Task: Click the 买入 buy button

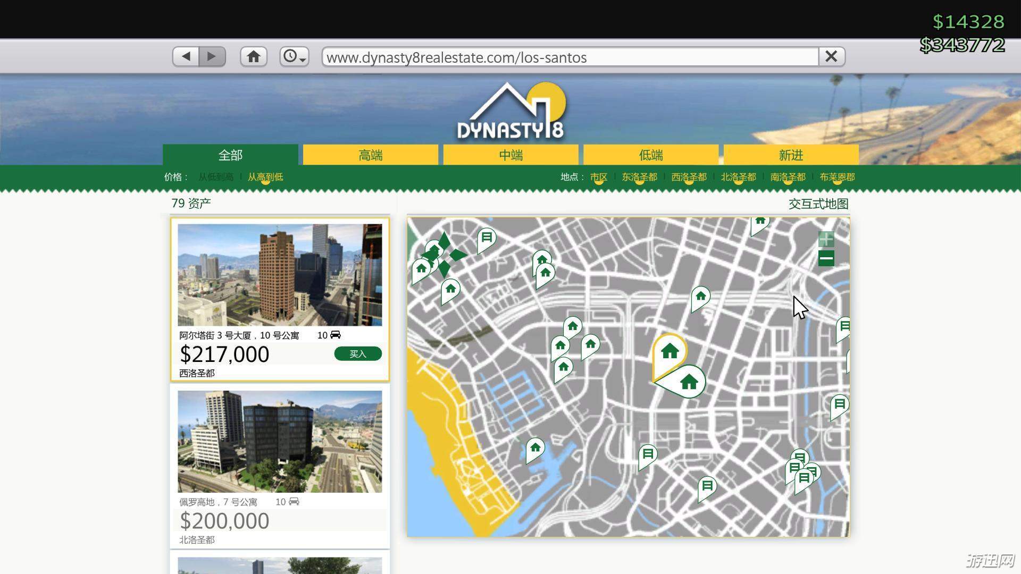Action: [358, 354]
